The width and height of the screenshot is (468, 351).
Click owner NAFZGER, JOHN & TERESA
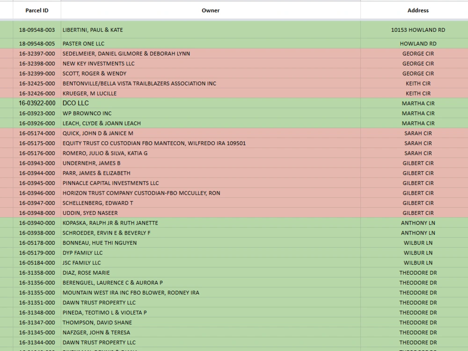tap(211, 332)
